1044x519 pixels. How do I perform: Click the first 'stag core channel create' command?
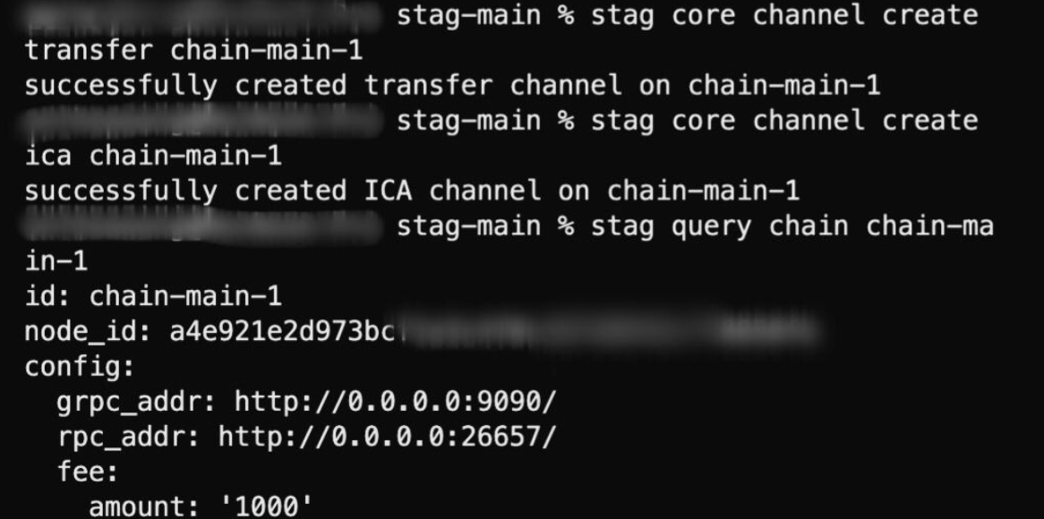(784, 15)
